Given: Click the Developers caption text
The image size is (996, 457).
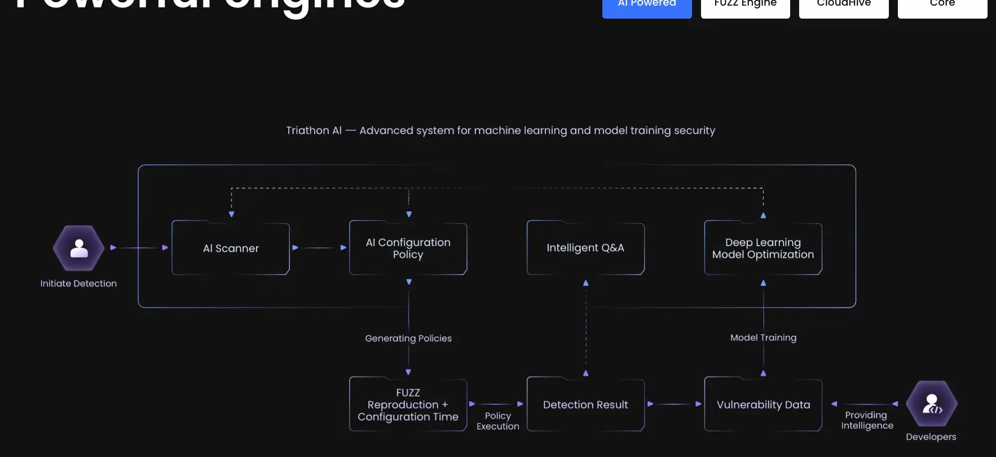Looking at the screenshot, I should (x=931, y=437).
